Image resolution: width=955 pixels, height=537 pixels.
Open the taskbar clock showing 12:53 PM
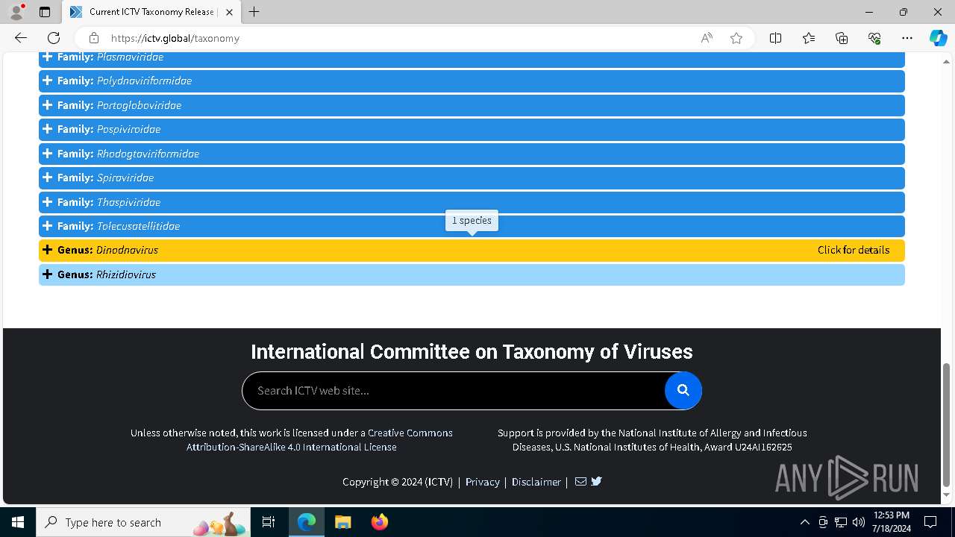892,522
